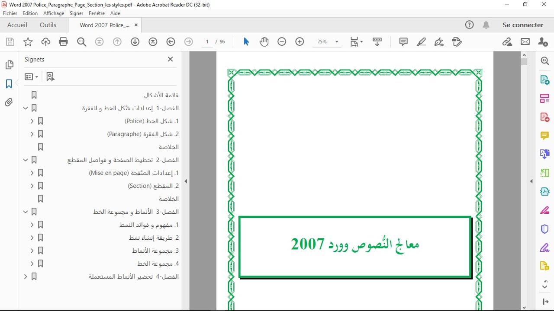Open the attachments paperclip panel

pos(9,102)
